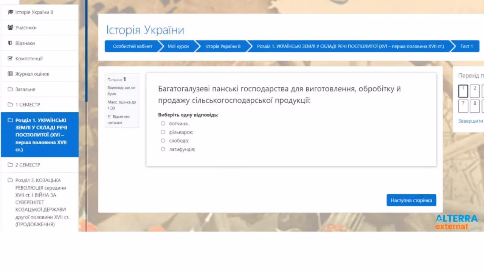The image size is (484, 272).
Task: Open Компетенції in the sidebar
Action: coord(40,59)
